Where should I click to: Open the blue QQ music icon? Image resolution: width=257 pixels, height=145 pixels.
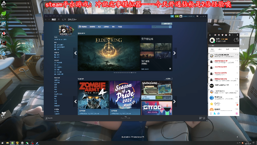pos(218,114)
